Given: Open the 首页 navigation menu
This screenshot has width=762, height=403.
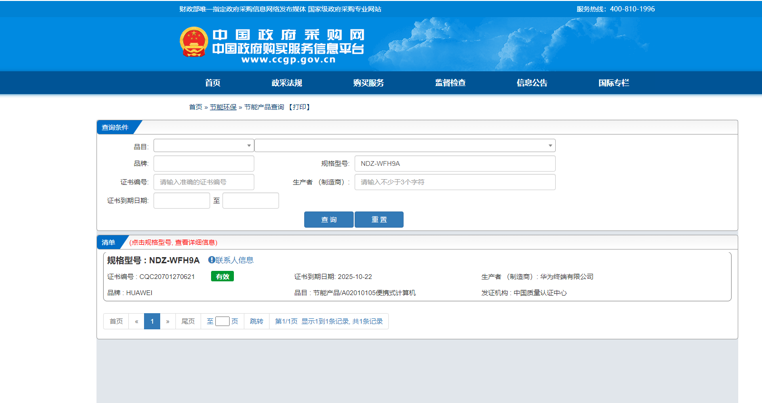Looking at the screenshot, I should (212, 83).
